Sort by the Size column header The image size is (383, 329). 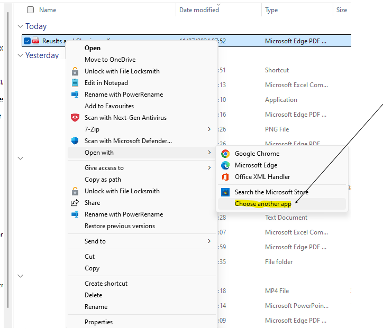[342, 10]
